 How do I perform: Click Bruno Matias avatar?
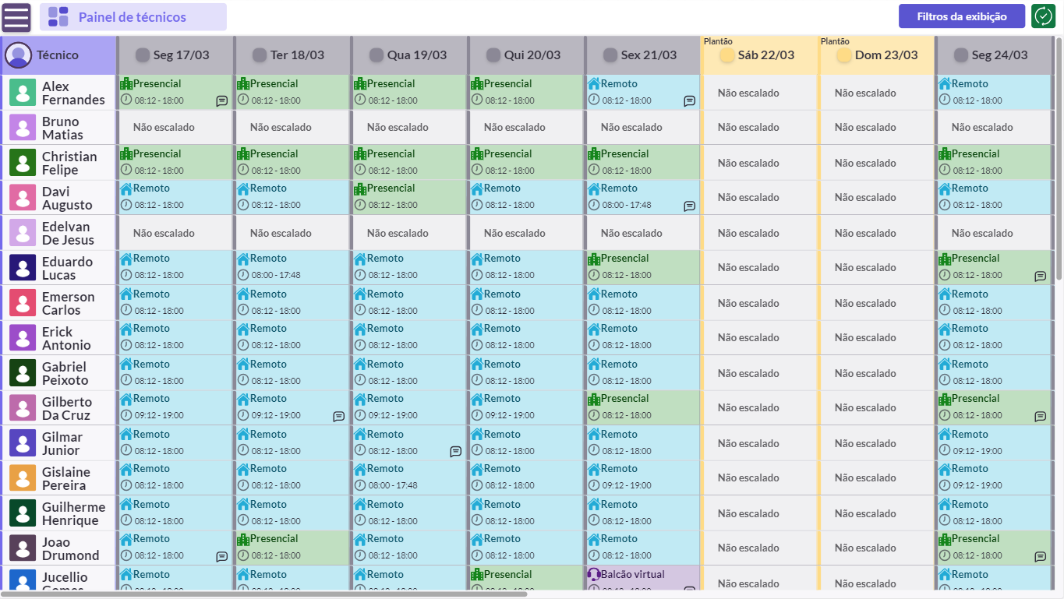pos(23,128)
